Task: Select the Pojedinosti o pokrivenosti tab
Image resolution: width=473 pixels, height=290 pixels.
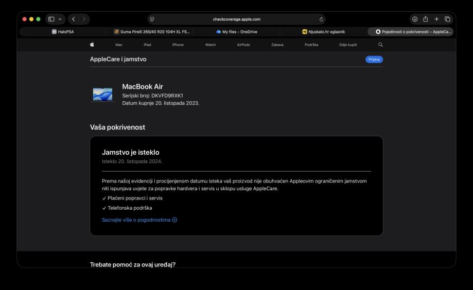Action: click(411, 32)
